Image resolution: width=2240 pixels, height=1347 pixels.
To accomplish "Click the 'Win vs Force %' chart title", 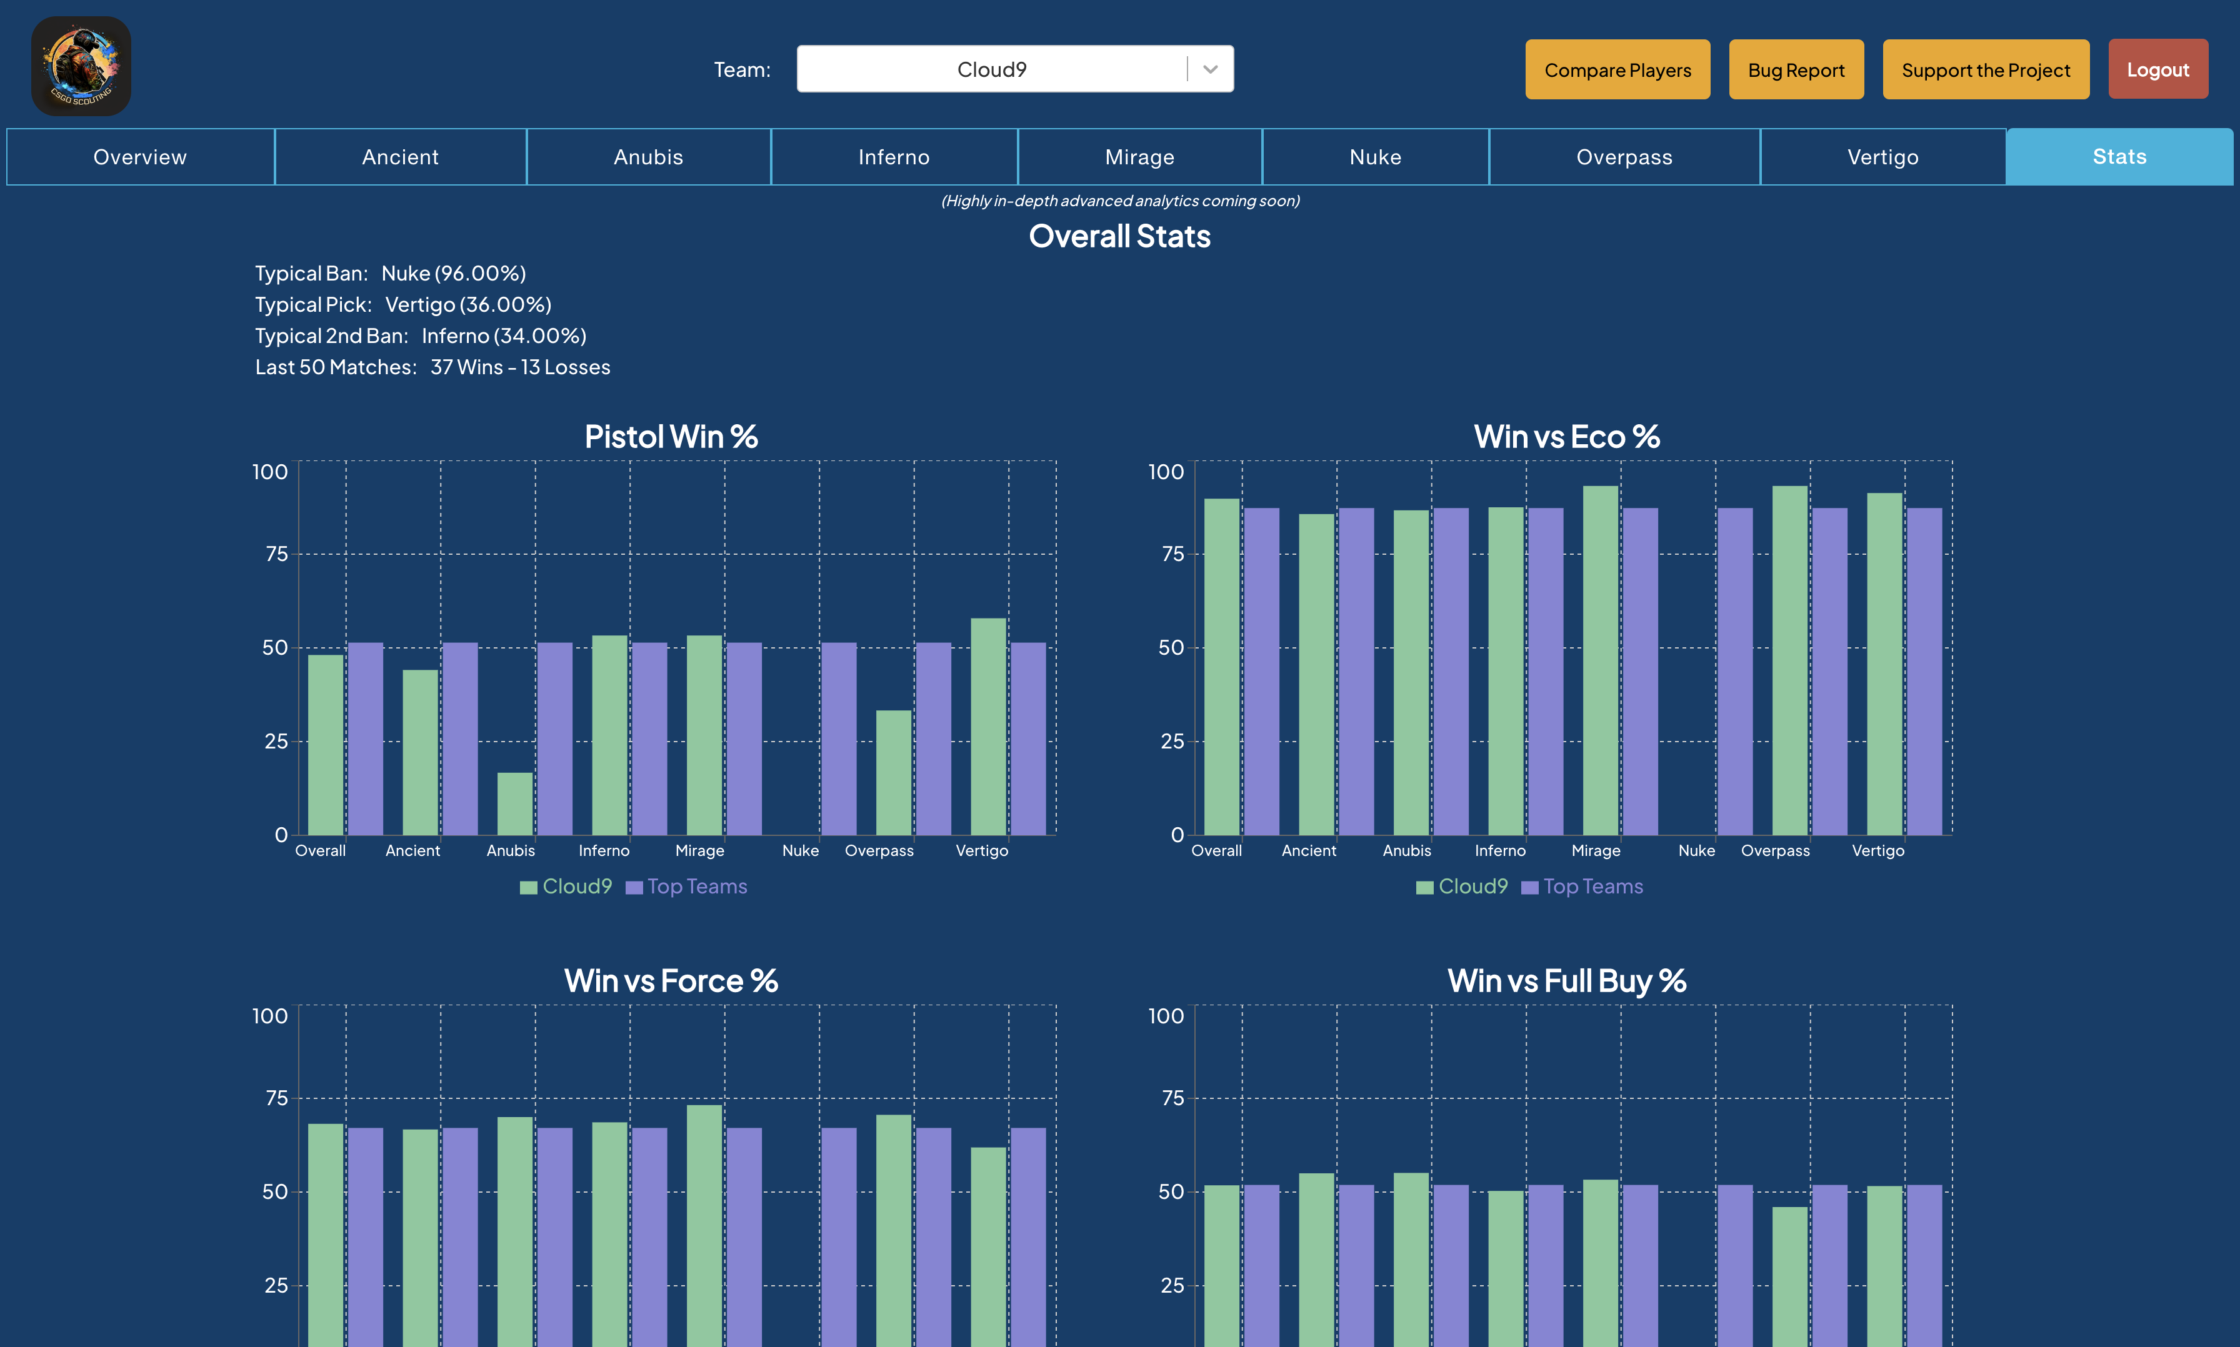I will coord(671,982).
